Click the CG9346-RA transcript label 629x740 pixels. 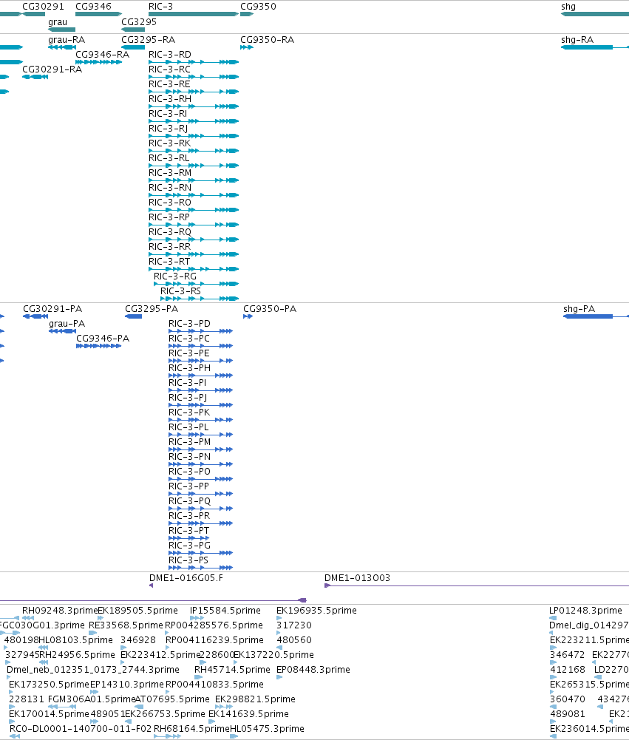[x=103, y=54]
